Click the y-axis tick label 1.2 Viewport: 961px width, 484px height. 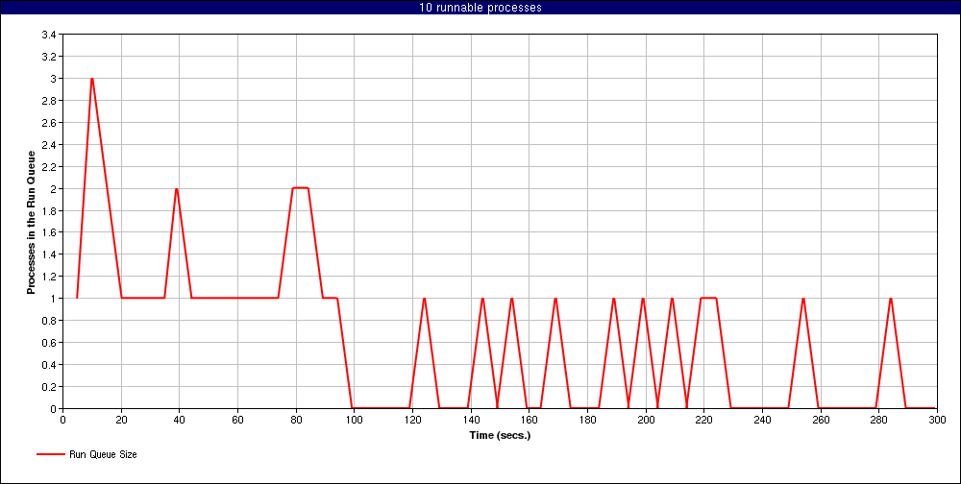[49, 277]
